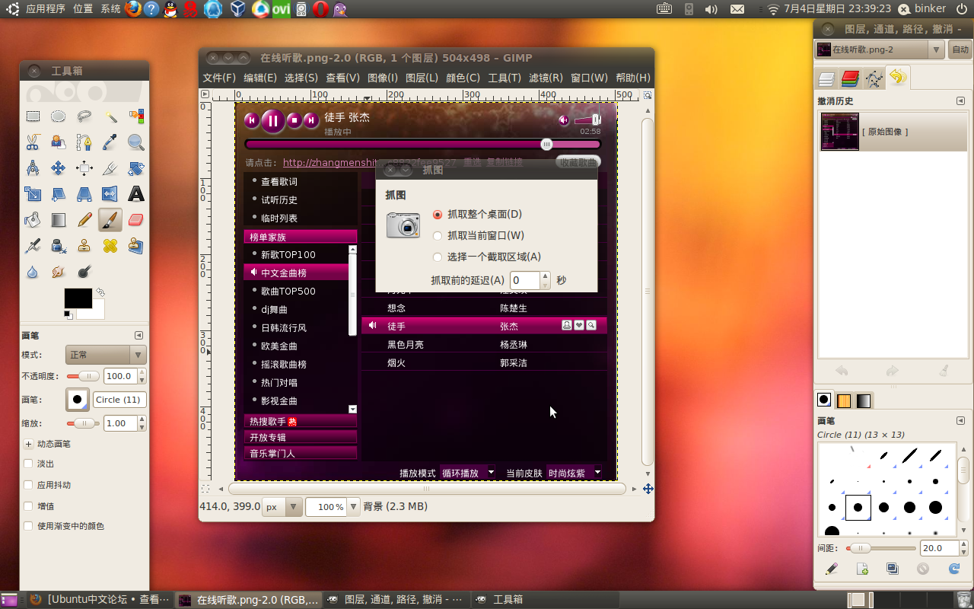Select the Select by Color tool
Viewport: 974px width, 609px height.
pyautogui.click(x=136, y=116)
